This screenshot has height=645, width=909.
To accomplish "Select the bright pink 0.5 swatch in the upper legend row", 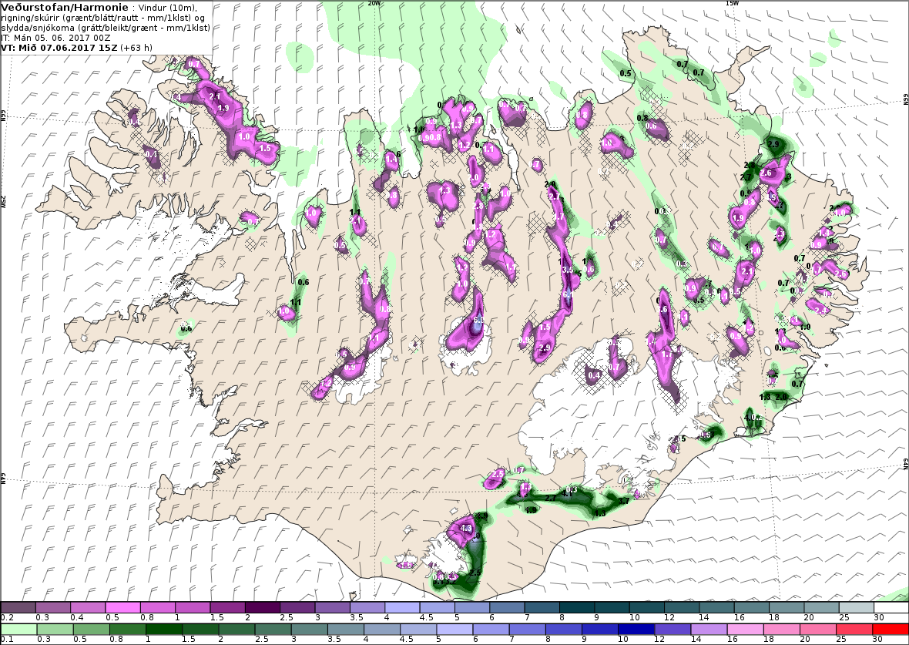I will tap(122, 608).
